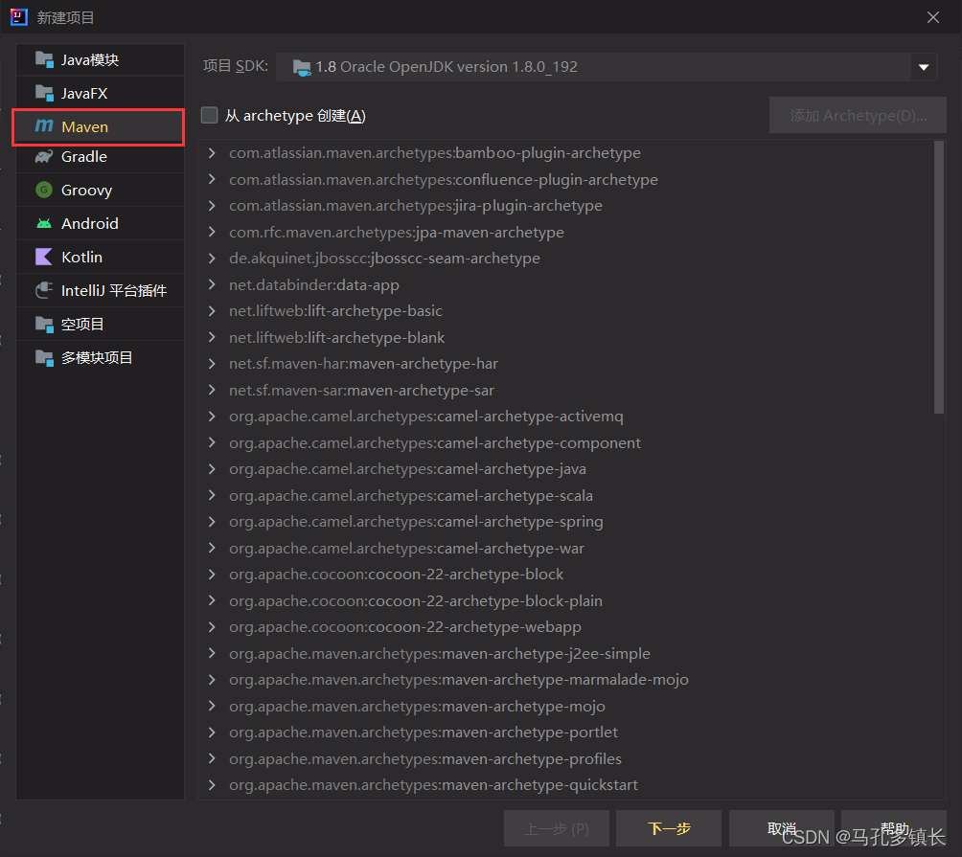This screenshot has width=962, height=857.
Task: Select maven-archetype-marmalade-mojo row
Action: (x=565, y=680)
